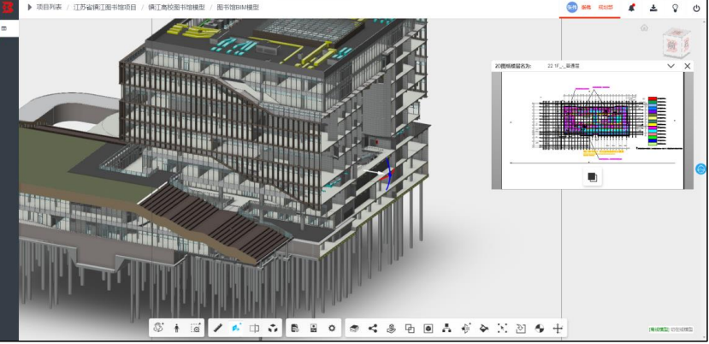709x344 pixels.
Task: Go to 项目列表 in the breadcrumb
Action: tap(49, 7)
